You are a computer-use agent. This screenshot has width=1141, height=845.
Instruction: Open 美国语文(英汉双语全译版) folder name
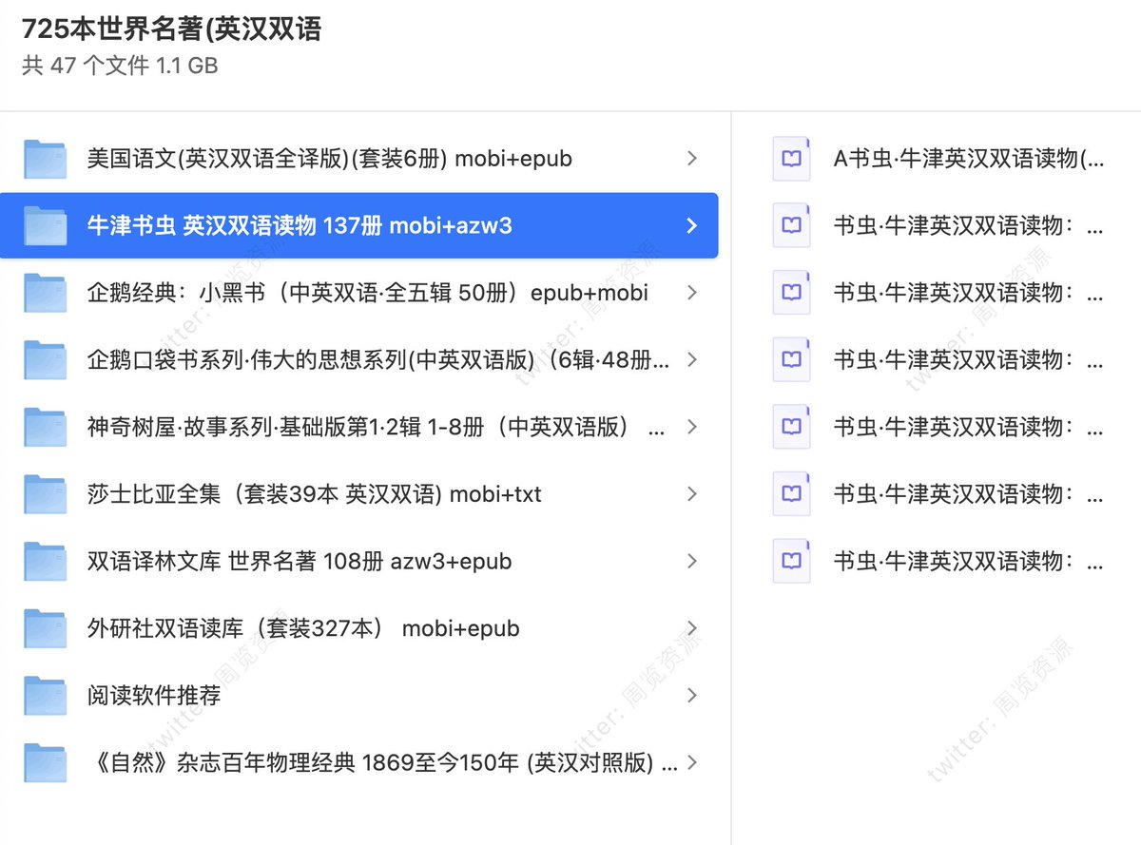(329, 159)
